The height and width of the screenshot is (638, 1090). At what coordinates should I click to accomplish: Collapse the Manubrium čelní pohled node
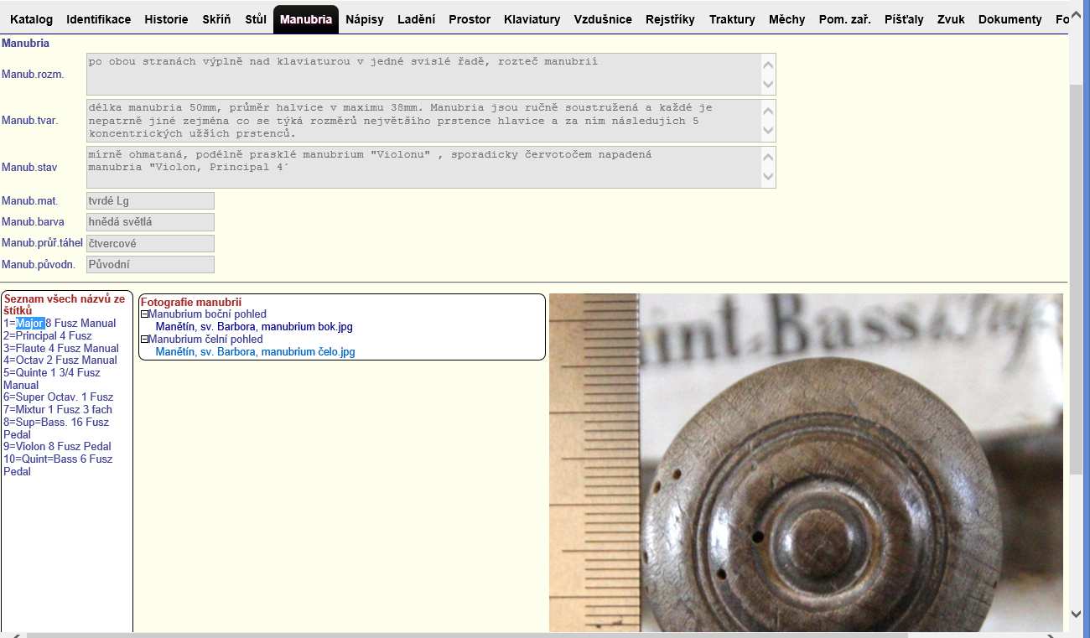click(x=144, y=340)
